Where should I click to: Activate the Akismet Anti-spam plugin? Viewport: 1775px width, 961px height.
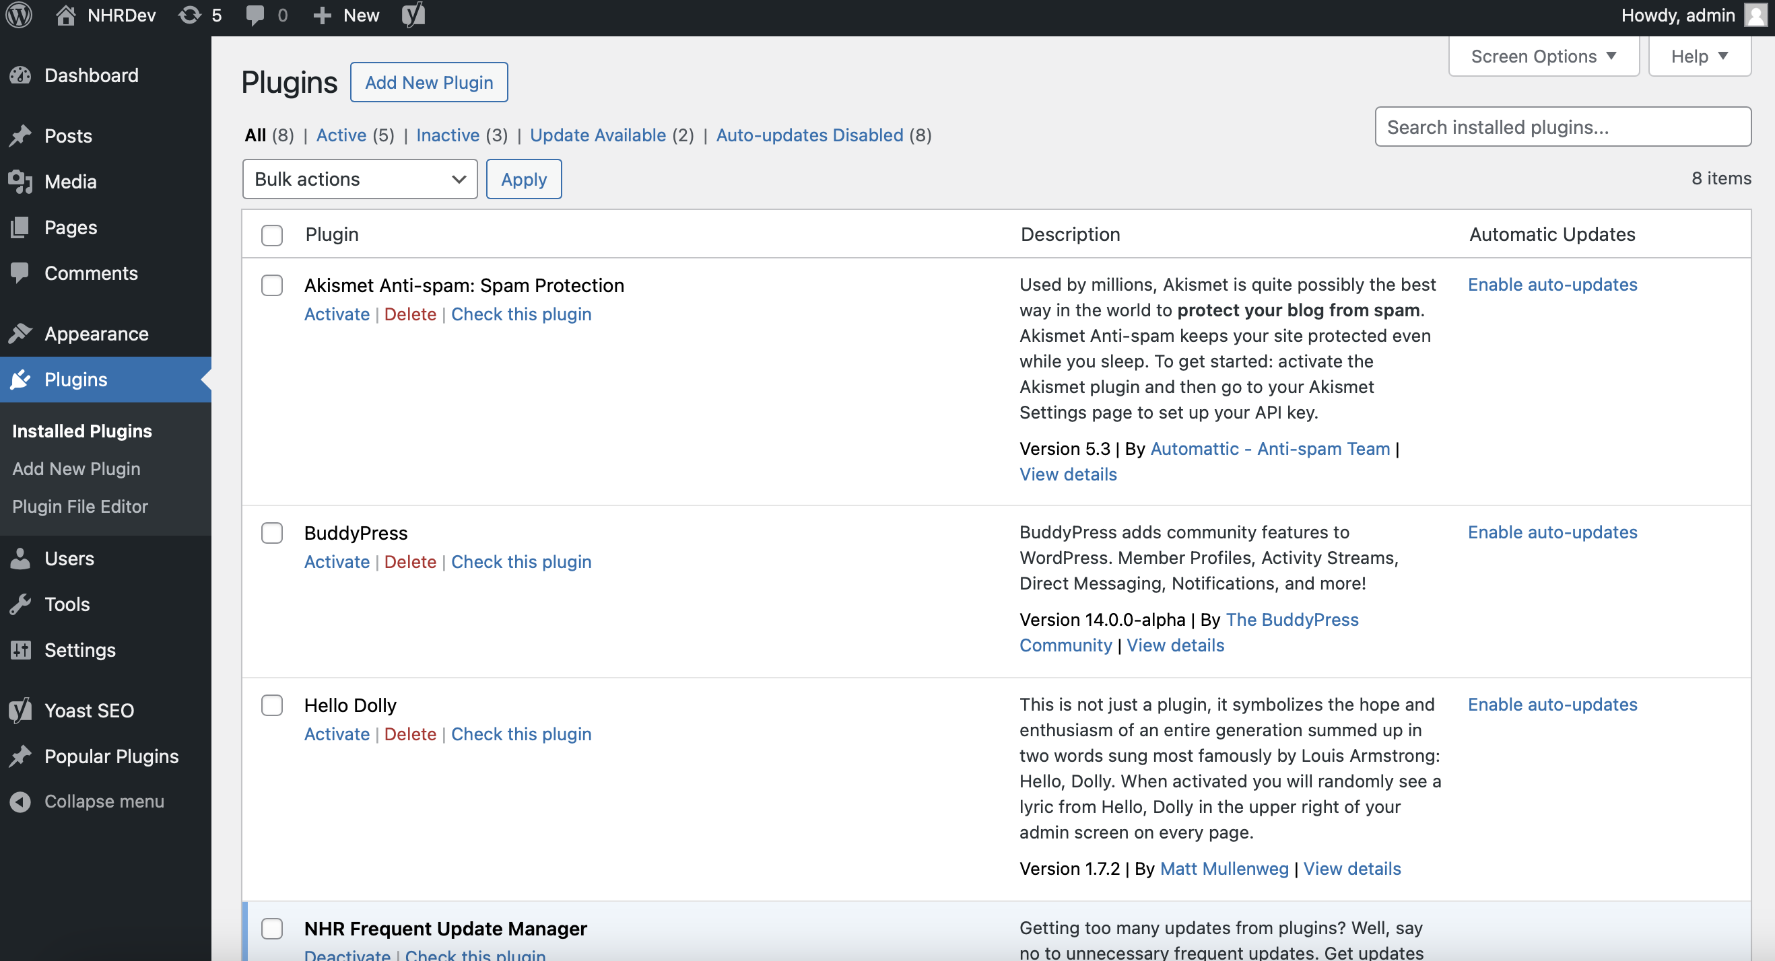coord(337,314)
